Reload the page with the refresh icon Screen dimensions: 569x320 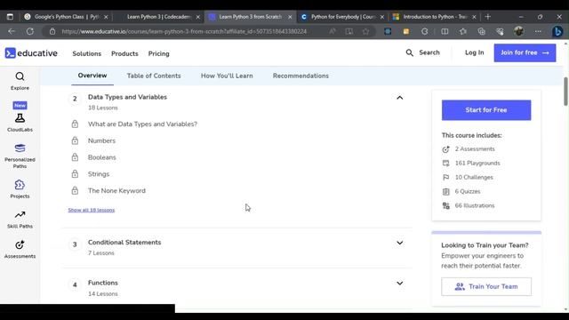click(x=30, y=32)
